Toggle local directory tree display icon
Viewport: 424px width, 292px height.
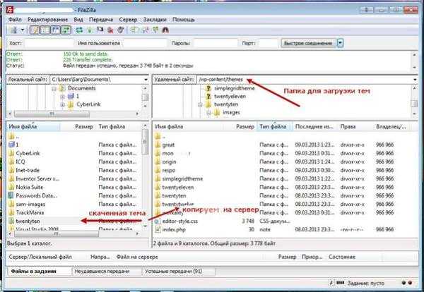45,30
